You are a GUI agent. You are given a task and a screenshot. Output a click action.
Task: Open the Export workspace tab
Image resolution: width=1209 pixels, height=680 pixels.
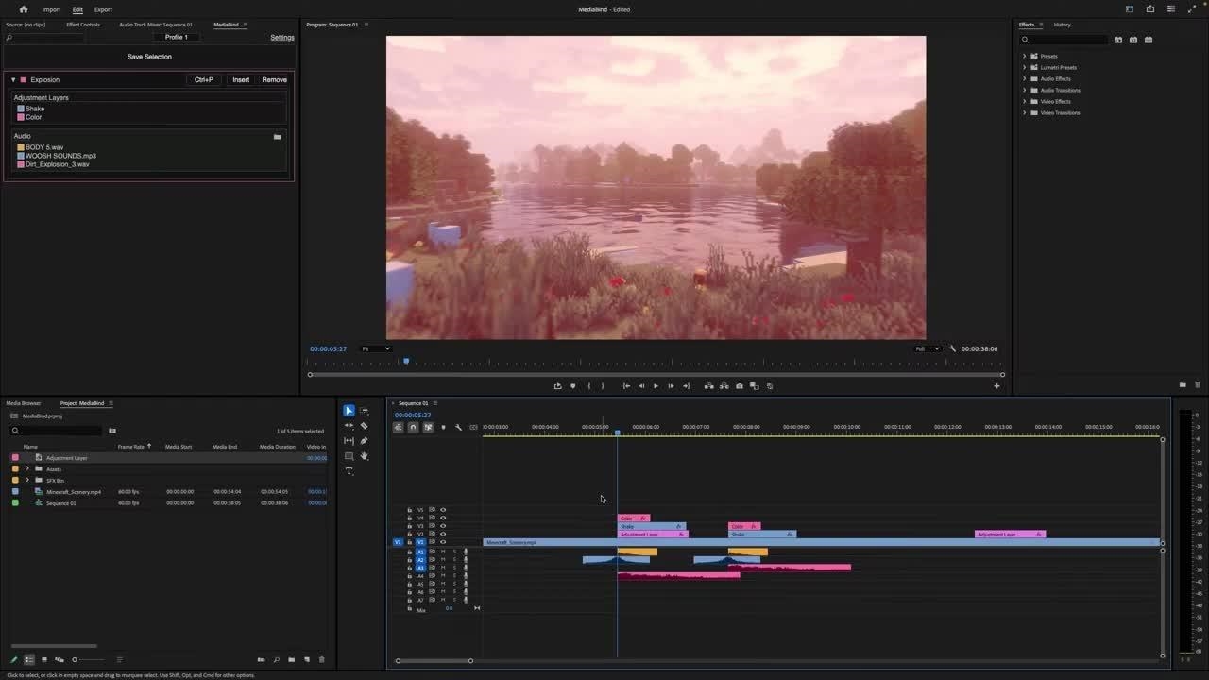tap(103, 9)
